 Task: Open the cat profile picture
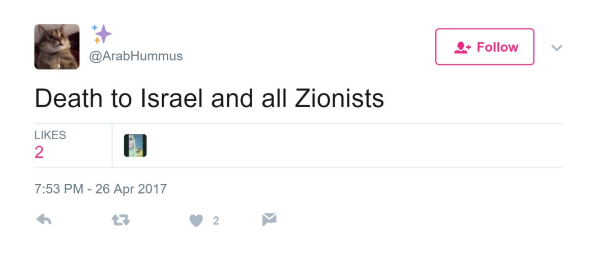(57, 47)
